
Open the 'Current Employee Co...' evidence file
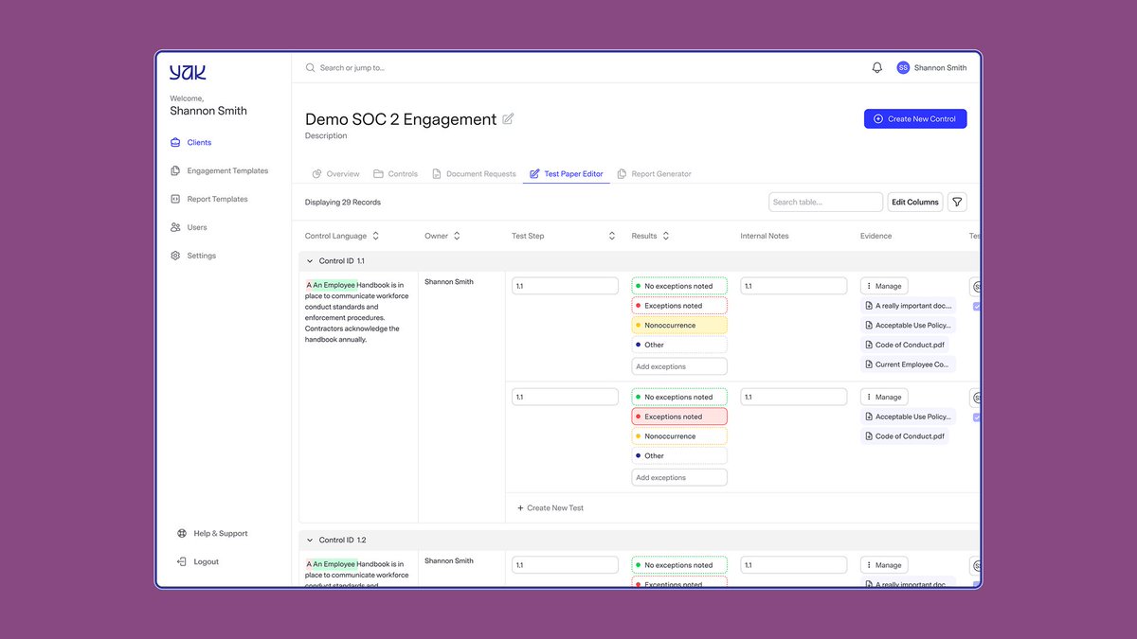click(908, 364)
